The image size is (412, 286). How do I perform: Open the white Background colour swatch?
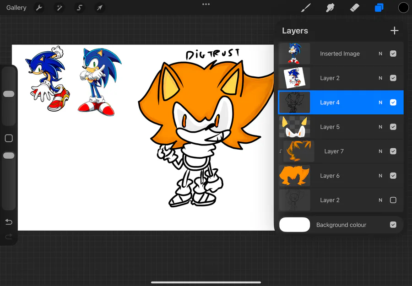click(294, 225)
